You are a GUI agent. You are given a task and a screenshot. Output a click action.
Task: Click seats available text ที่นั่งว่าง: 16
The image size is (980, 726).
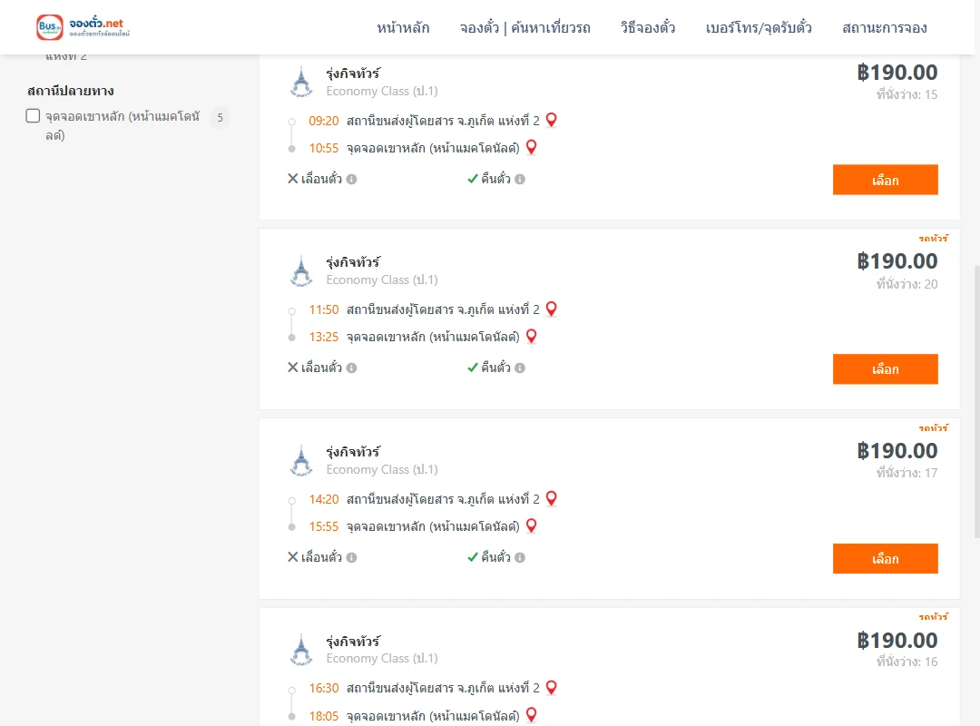906,662
